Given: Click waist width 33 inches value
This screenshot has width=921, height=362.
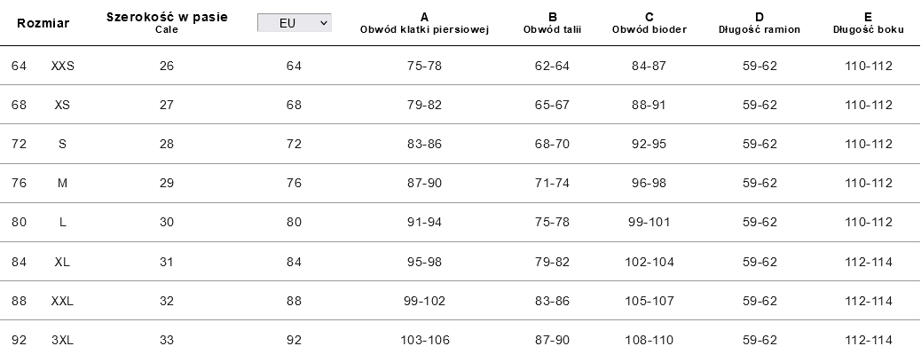Looking at the screenshot, I should click(x=167, y=340).
